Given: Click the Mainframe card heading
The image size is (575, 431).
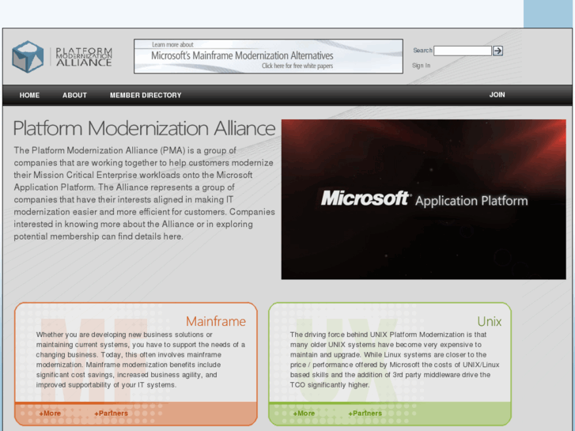Looking at the screenshot, I should 216,321.
